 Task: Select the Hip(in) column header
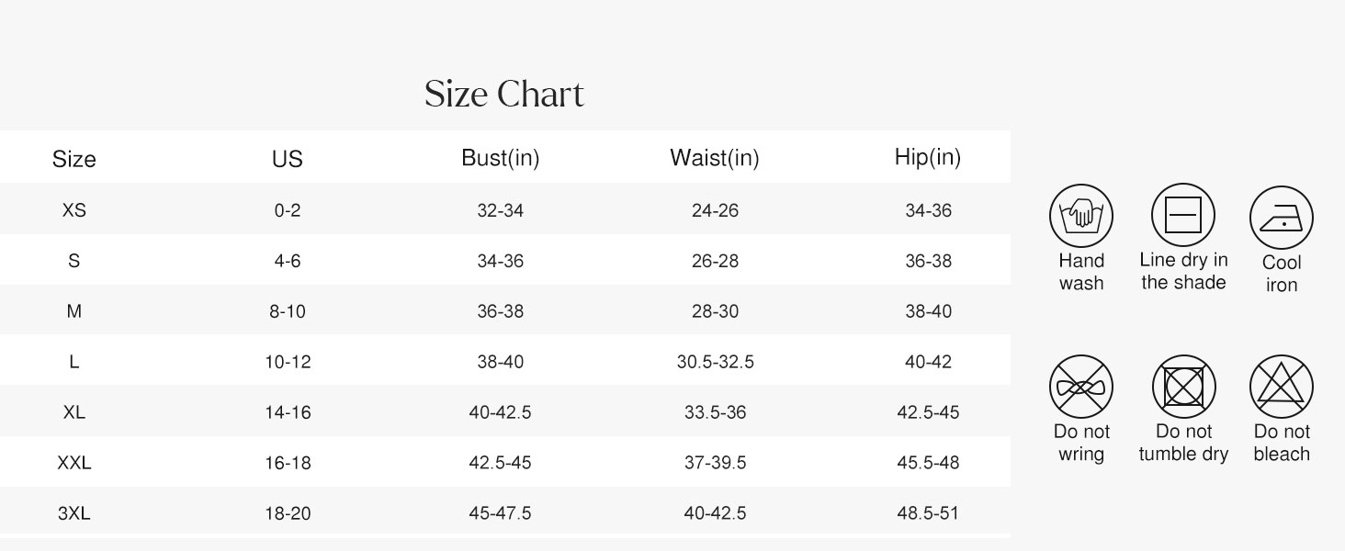[928, 157]
